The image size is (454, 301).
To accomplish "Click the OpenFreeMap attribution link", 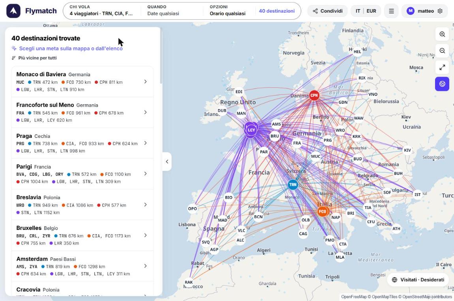I will pos(354,297).
